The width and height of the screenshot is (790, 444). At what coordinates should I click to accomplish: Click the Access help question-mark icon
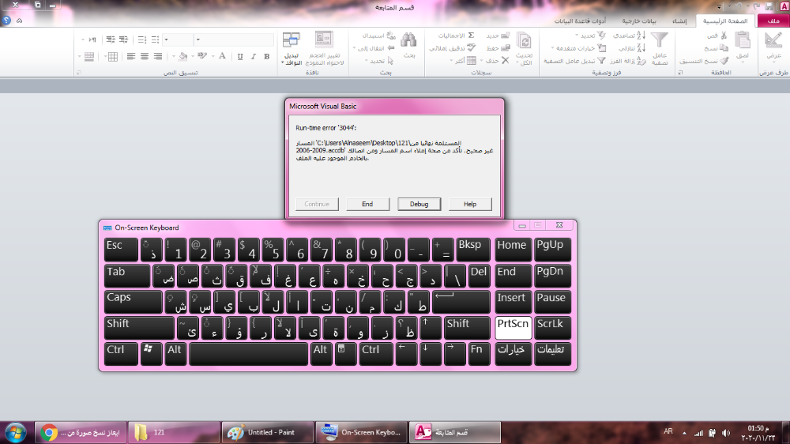point(6,21)
